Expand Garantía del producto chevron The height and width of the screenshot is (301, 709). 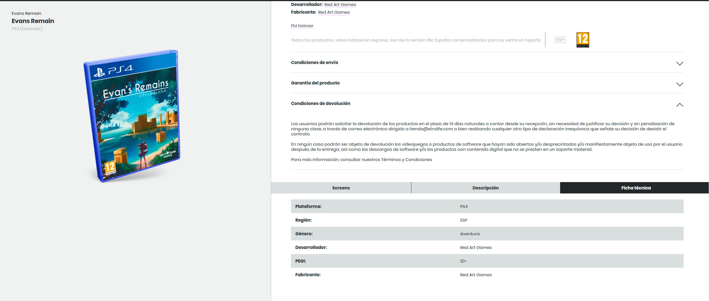pos(680,84)
